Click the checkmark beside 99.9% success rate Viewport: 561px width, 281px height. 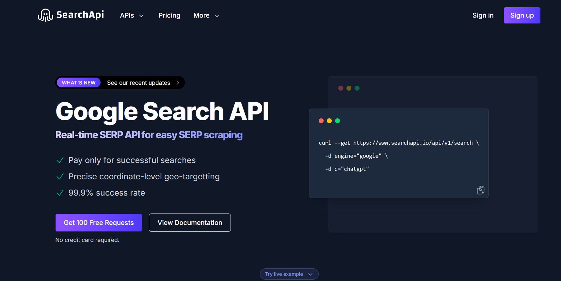click(x=60, y=193)
